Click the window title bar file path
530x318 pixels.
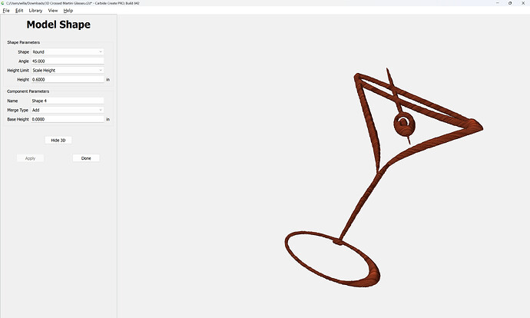77,3
